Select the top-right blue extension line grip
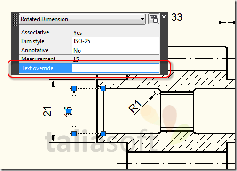The width and height of the screenshot is (237, 171). [x=103, y=88]
